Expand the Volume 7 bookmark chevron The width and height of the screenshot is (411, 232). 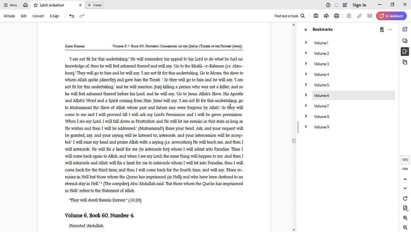point(306,106)
